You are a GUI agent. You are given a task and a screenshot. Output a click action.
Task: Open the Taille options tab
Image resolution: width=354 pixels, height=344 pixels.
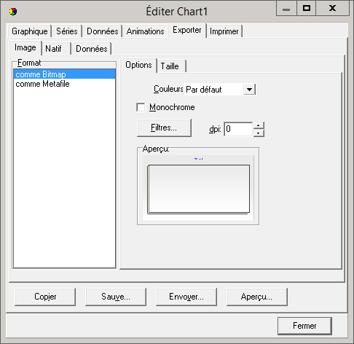pos(171,66)
